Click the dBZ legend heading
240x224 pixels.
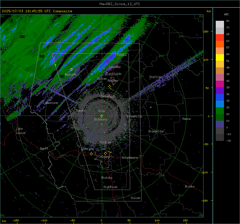[x=226, y=14]
